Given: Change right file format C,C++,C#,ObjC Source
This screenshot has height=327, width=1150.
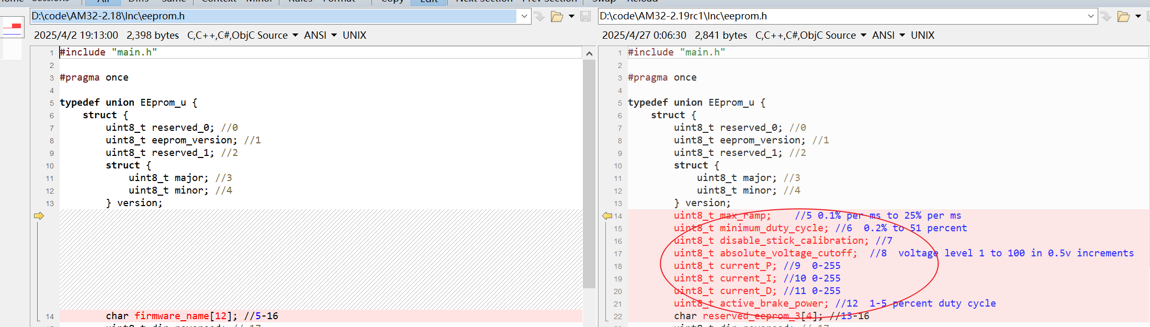Looking at the screenshot, I should (x=810, y=35).
